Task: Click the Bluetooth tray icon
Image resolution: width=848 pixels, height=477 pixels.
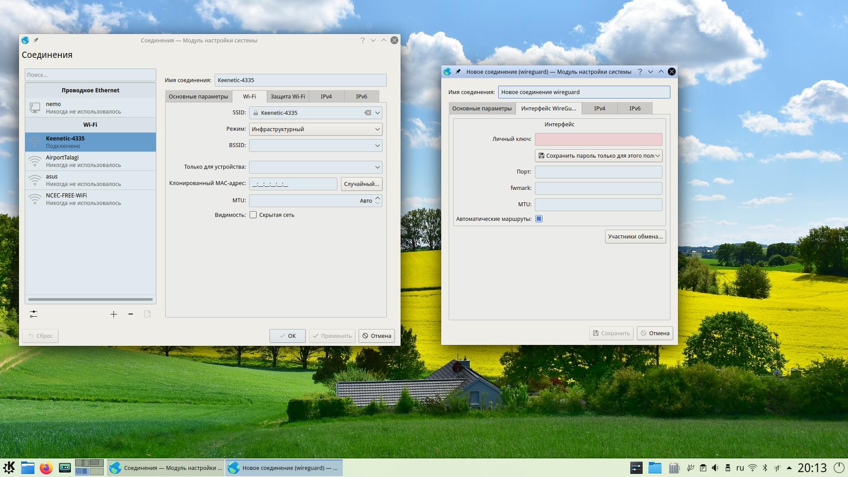Action: [765, 468]
